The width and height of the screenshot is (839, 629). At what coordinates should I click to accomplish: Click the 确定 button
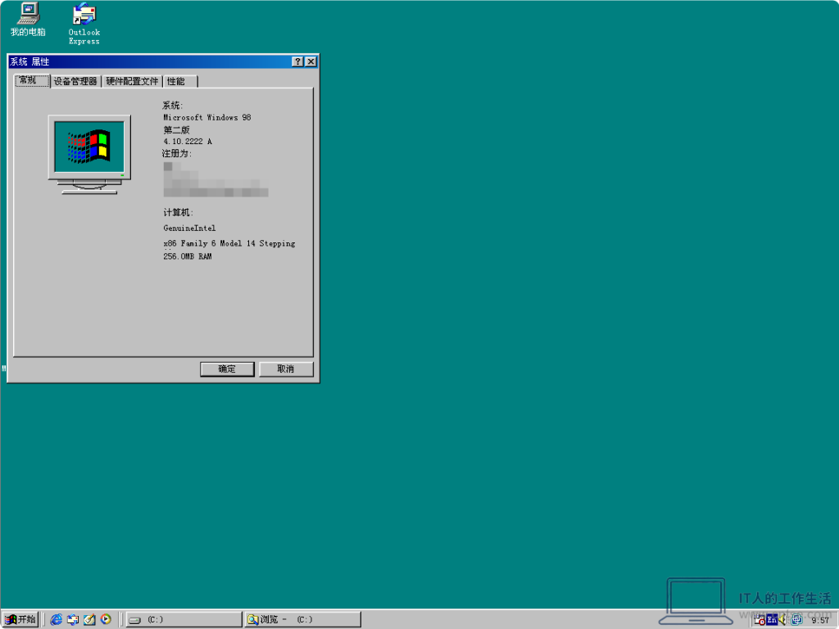coord(227,369)
